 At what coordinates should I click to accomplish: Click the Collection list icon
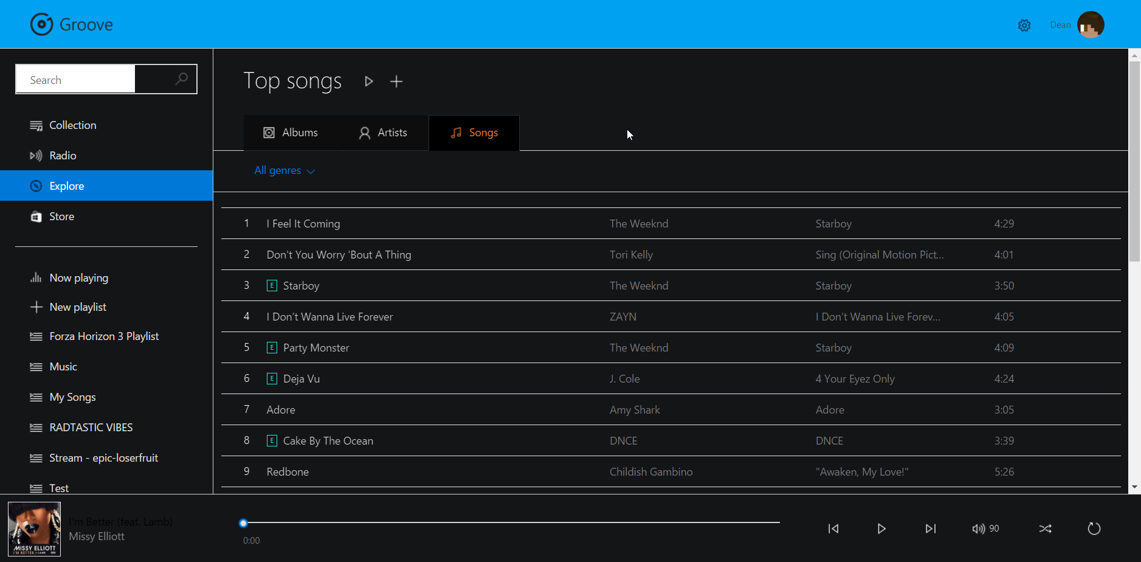pyautogui.click(x=36, y=125)
